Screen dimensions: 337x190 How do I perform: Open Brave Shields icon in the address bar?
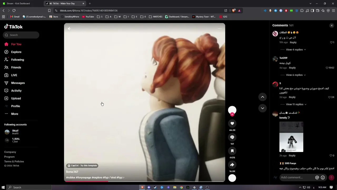[x=234, y=11]
